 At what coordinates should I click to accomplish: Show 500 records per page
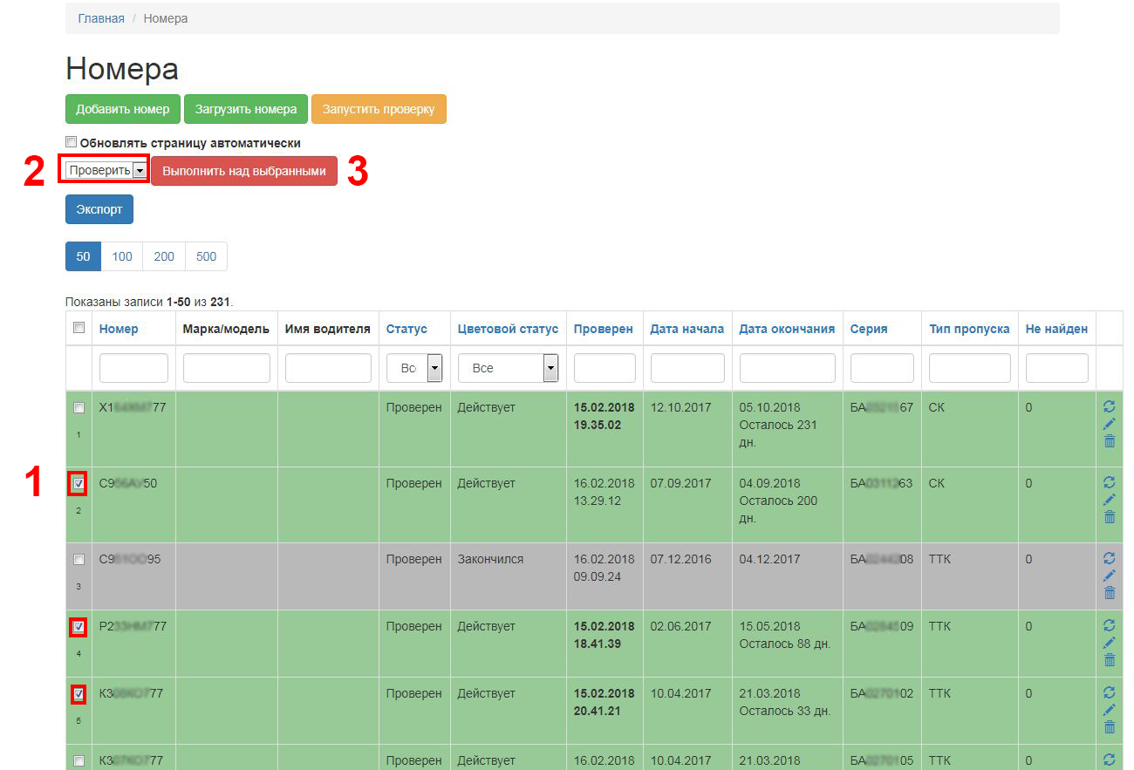(x=206, y=256)
